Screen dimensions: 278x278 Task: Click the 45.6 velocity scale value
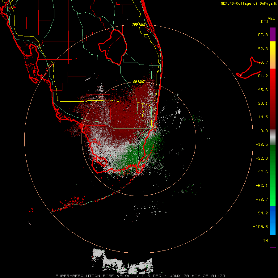click(263, 90)
